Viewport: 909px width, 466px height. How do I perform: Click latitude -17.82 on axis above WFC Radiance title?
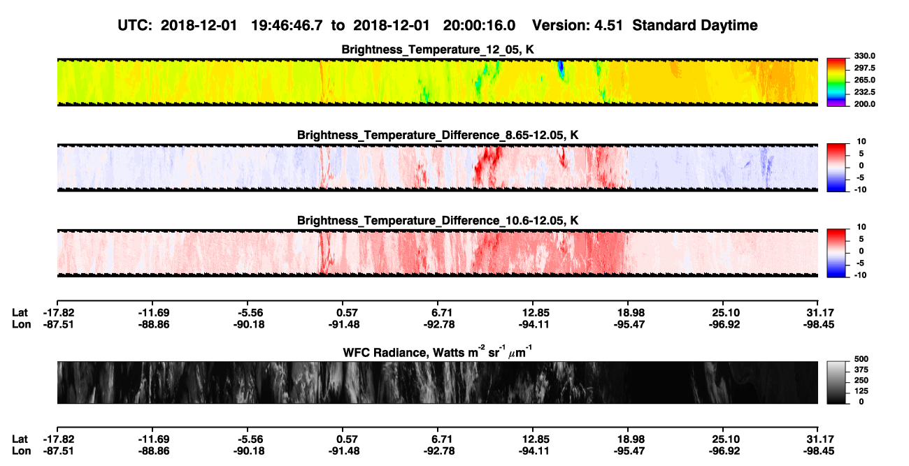[x=57, y=312]
